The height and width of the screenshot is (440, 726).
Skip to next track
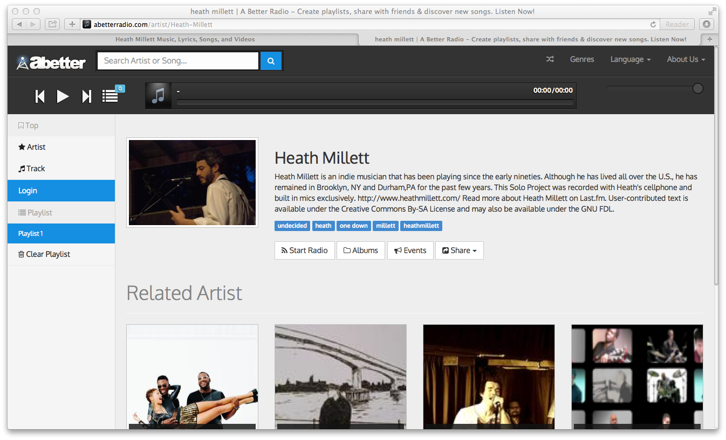click(x=86, y=96)
